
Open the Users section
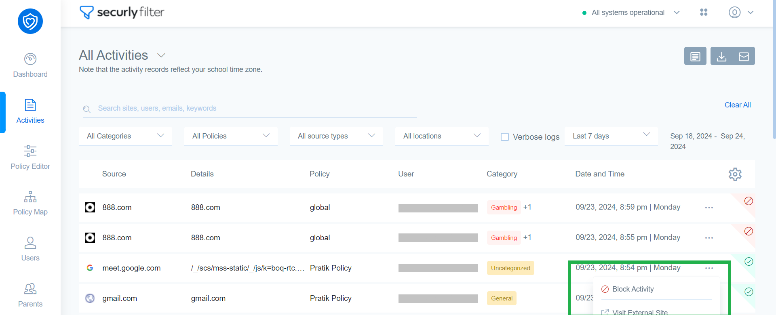pos(30,249)
